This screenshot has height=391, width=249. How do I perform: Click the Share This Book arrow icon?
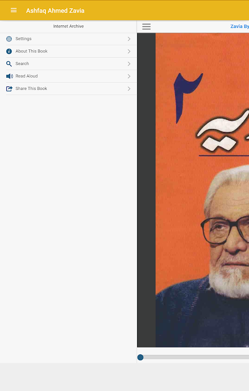(x=9, y=89)
